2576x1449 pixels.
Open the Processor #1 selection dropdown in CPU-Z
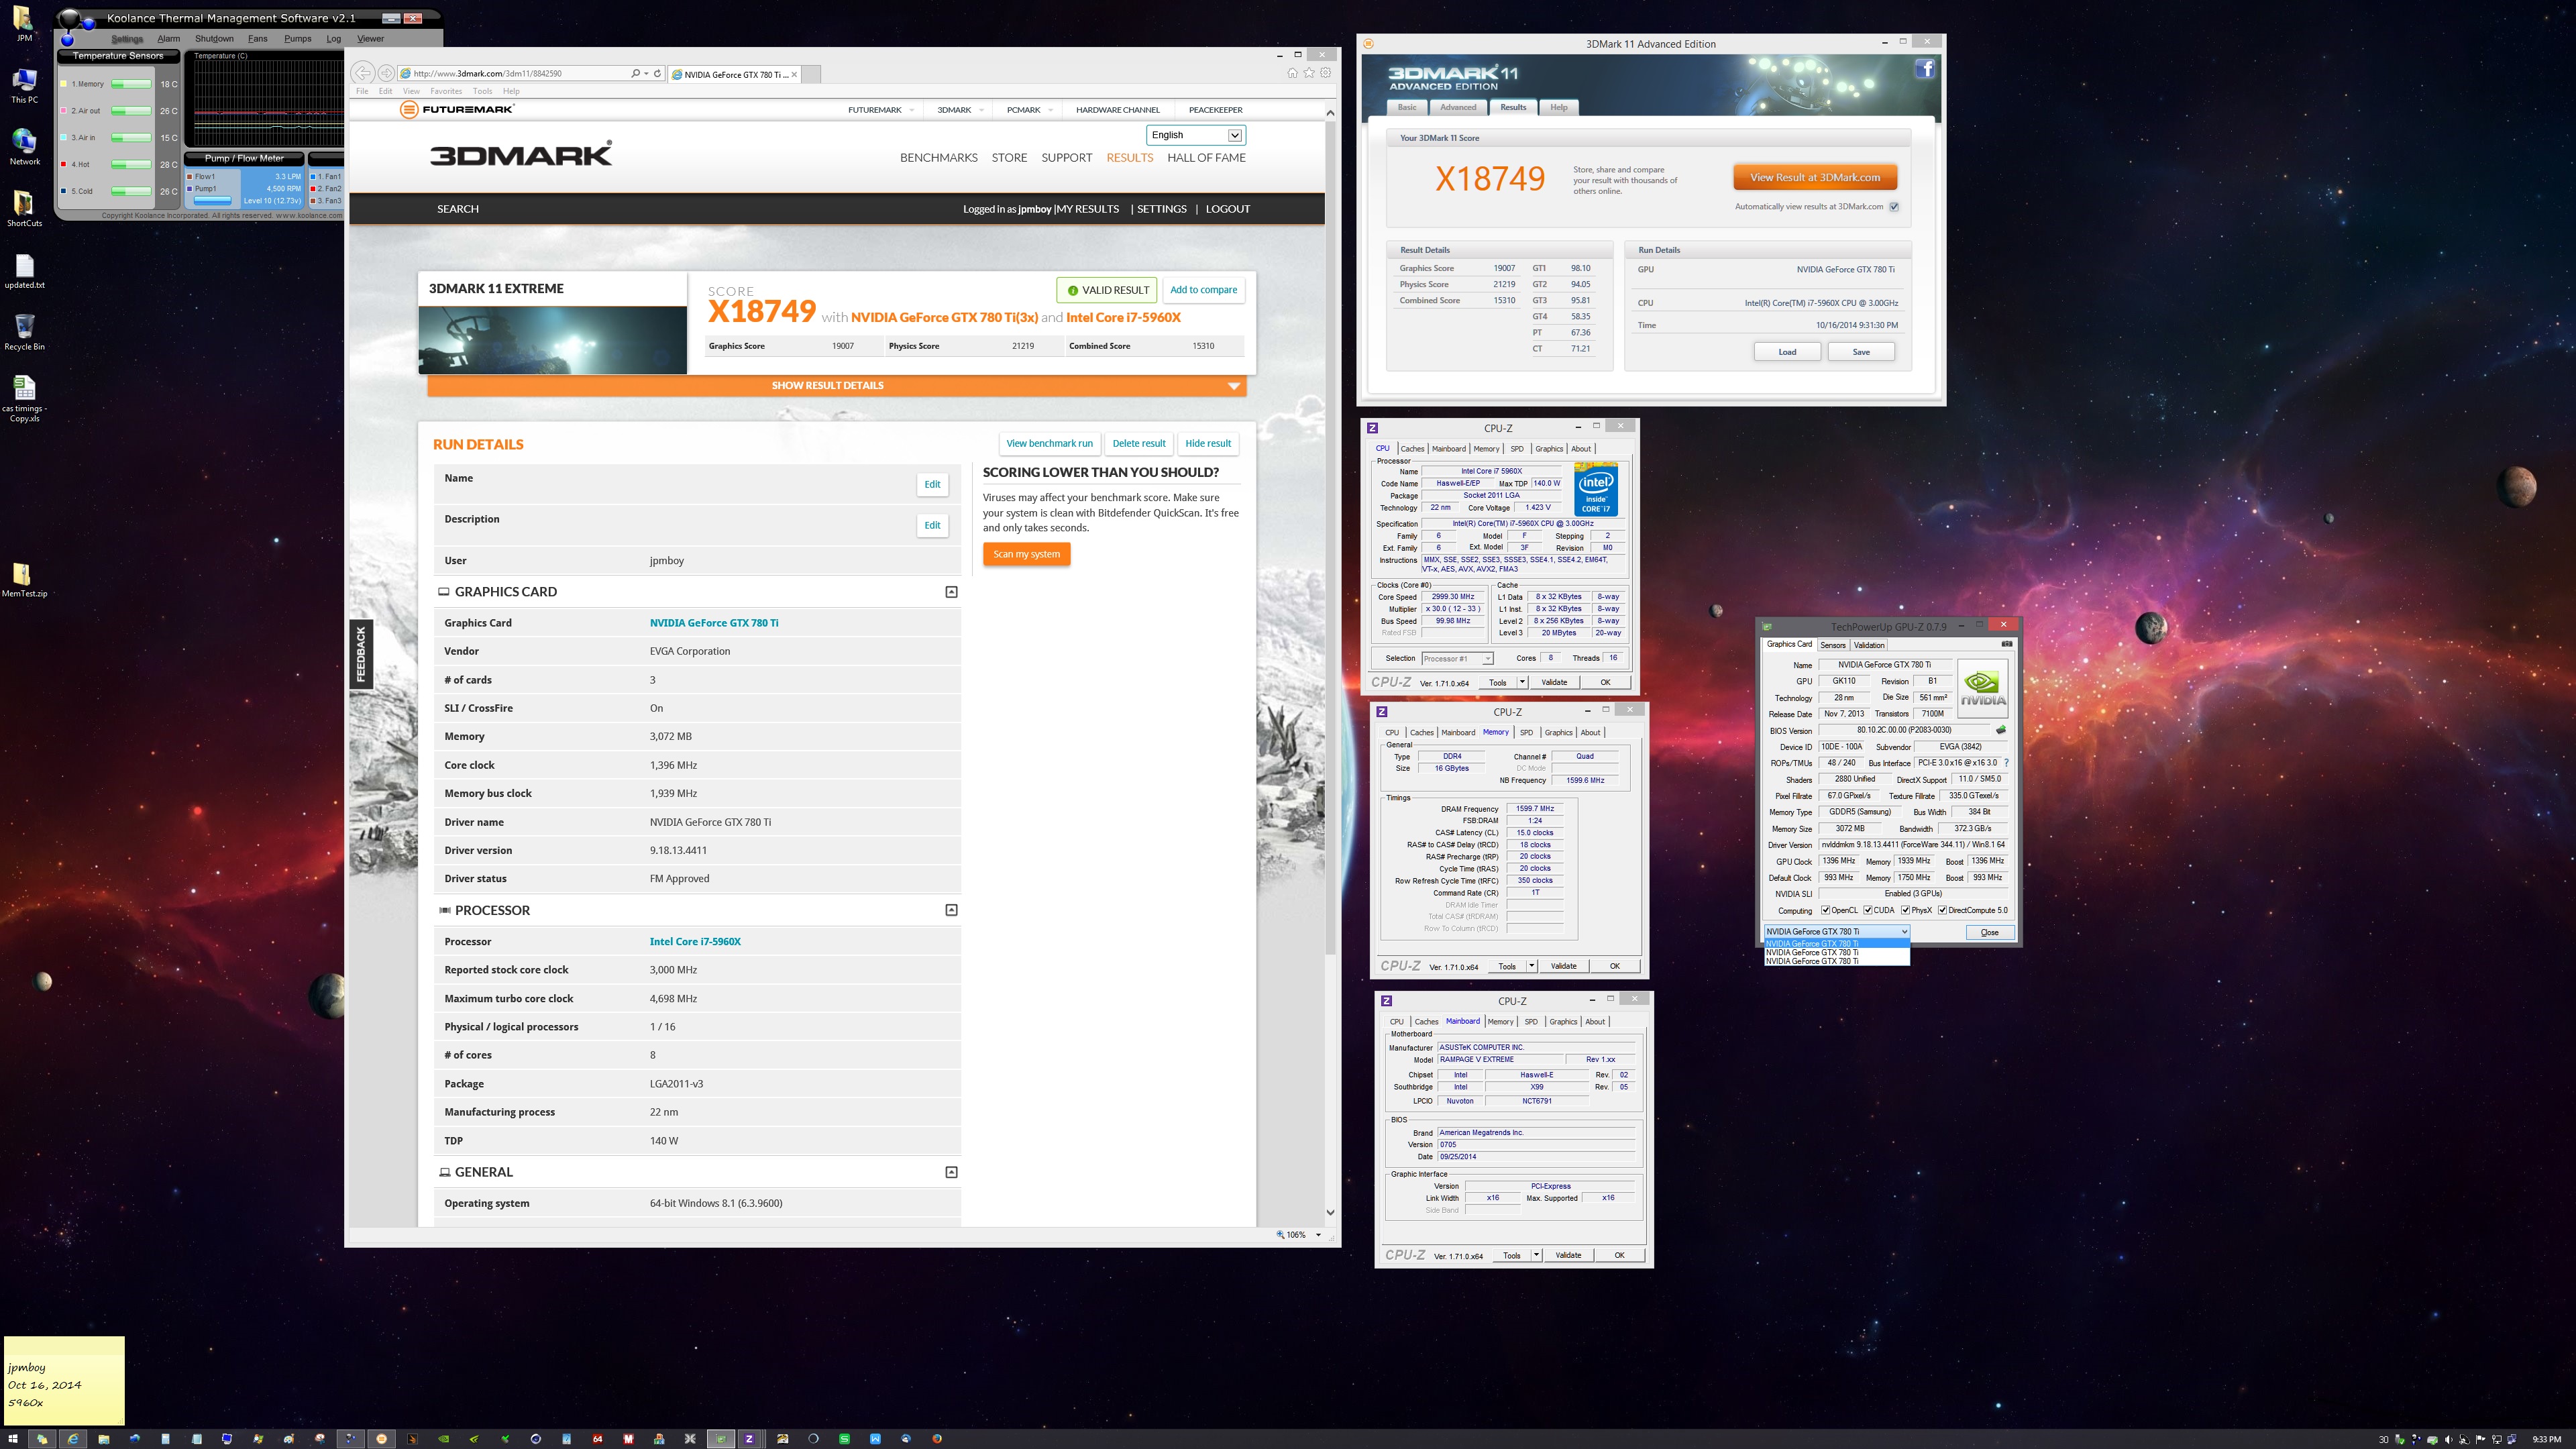(x=1456, y=658)
